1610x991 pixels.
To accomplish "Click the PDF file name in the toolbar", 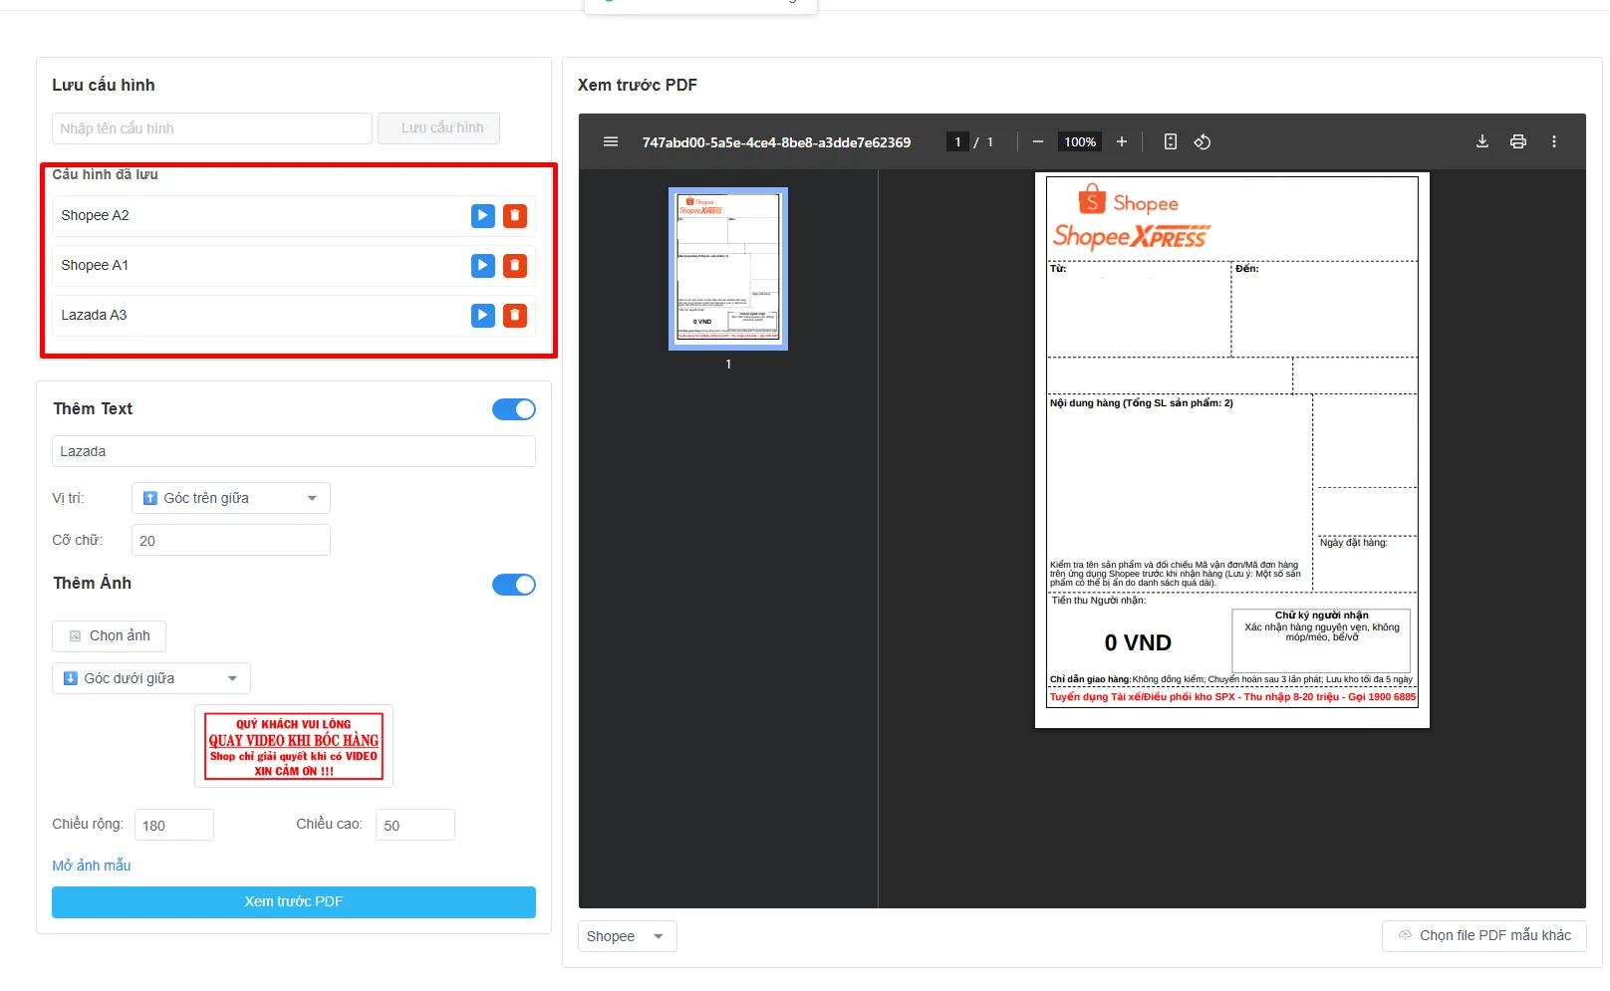I will point(776,142).
